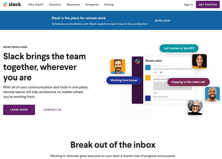Open the Pricing page
222x159 pixels.
(x=109, y=5)
